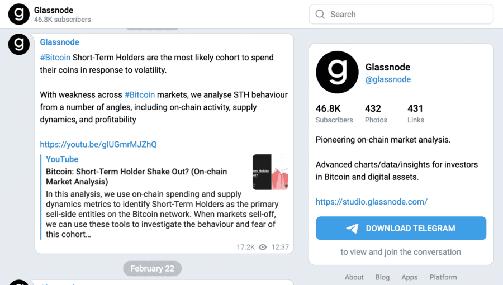Screen dimensions: 503x285
Task: Click the Glassnode logo in the header
Action: [18, 14]
